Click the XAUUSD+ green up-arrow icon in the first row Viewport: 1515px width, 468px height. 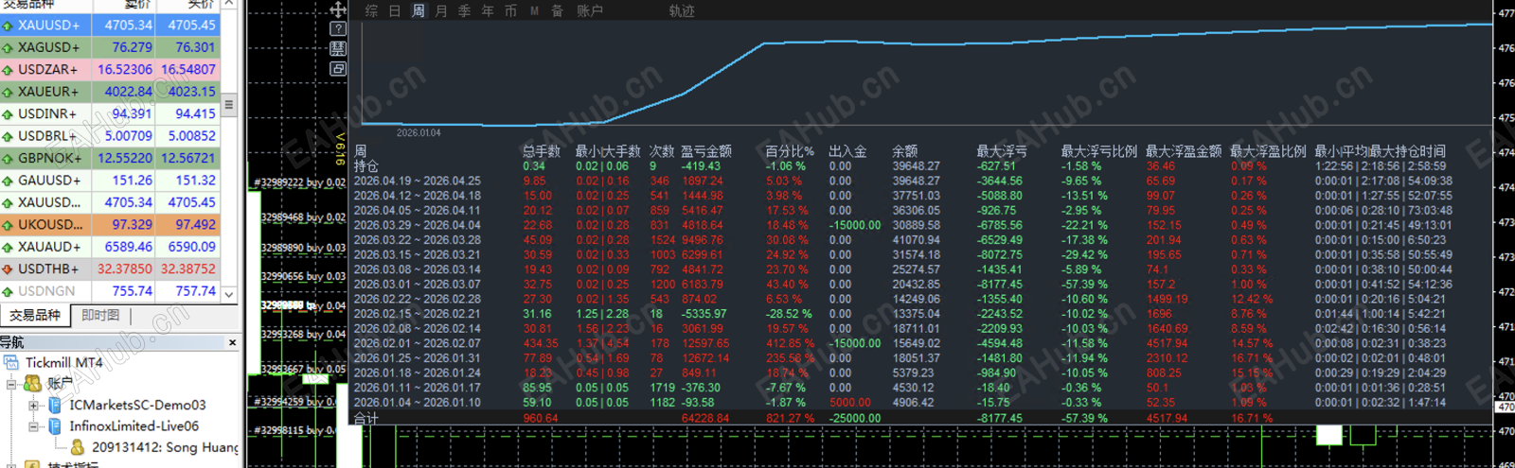pyautogui.click(x=8, y=26)
